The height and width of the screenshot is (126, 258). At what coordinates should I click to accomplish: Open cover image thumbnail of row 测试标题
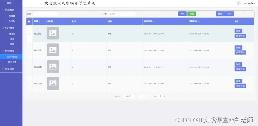53,33
